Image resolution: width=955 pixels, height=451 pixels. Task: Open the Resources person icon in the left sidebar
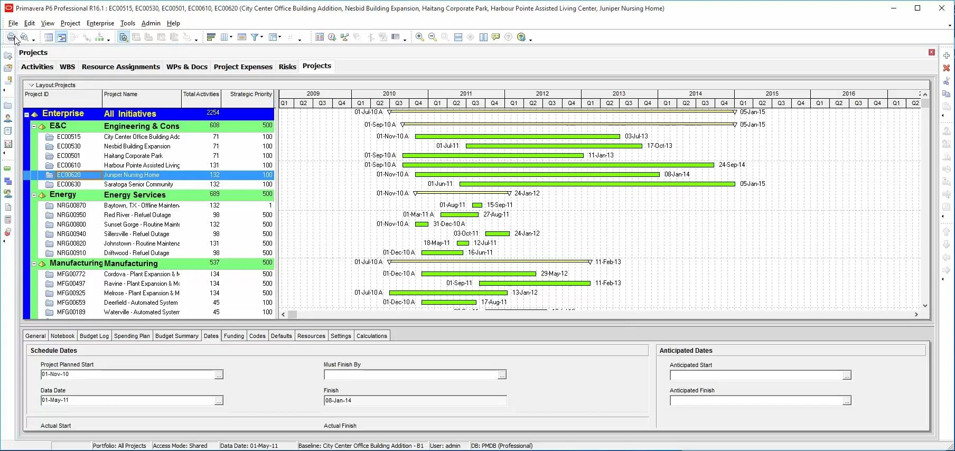coord(8,118)
